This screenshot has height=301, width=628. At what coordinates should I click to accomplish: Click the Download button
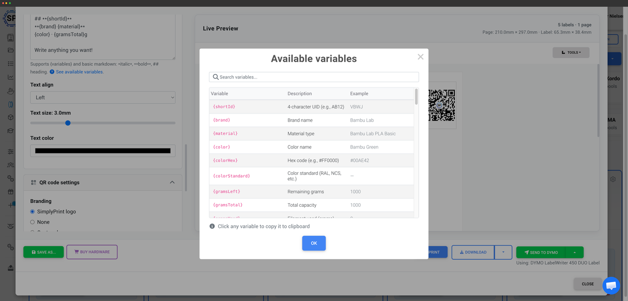pyautogui.click(x=473, y=252)
